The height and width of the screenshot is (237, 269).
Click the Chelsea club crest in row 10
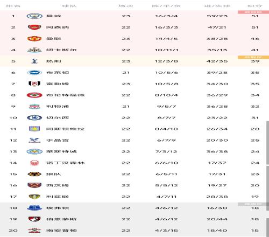(x=34, y=118)
